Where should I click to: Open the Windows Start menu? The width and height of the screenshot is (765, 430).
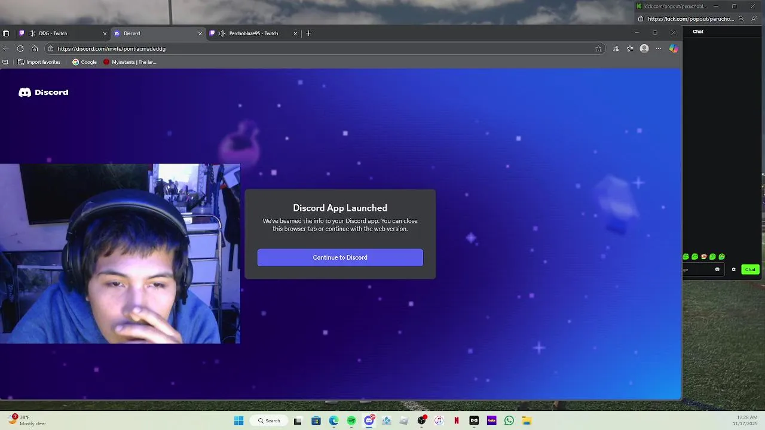tap(238, 420)
